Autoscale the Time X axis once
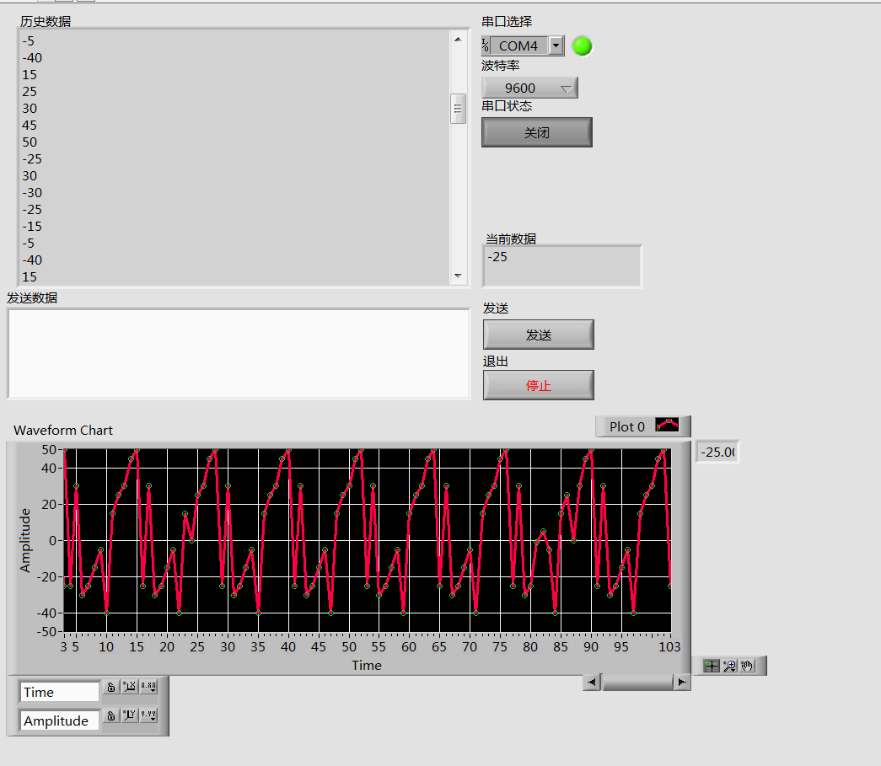This screenshot has width=881, height=766. pyautogui.click(x=130, y=687)
